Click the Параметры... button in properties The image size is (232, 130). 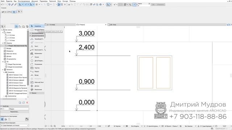tap(14, 112)
